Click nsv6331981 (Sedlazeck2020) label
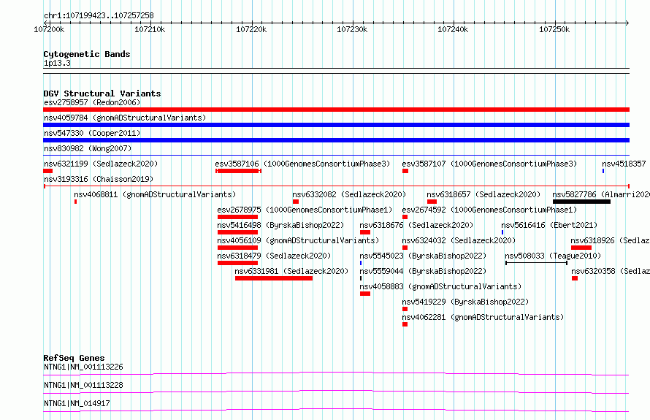The image size is (650, 420). click(x=292, y=271)
